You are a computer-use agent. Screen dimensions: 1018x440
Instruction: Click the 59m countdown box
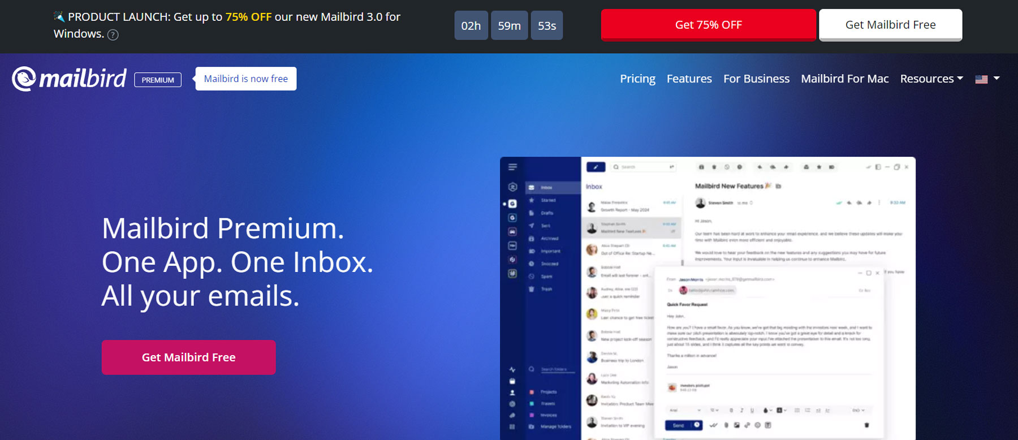click(x=509, y=25)
